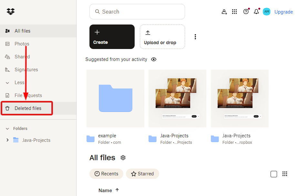299x196 pixels.
Task: Click the Shared people icon
Action: pos(7,57)
